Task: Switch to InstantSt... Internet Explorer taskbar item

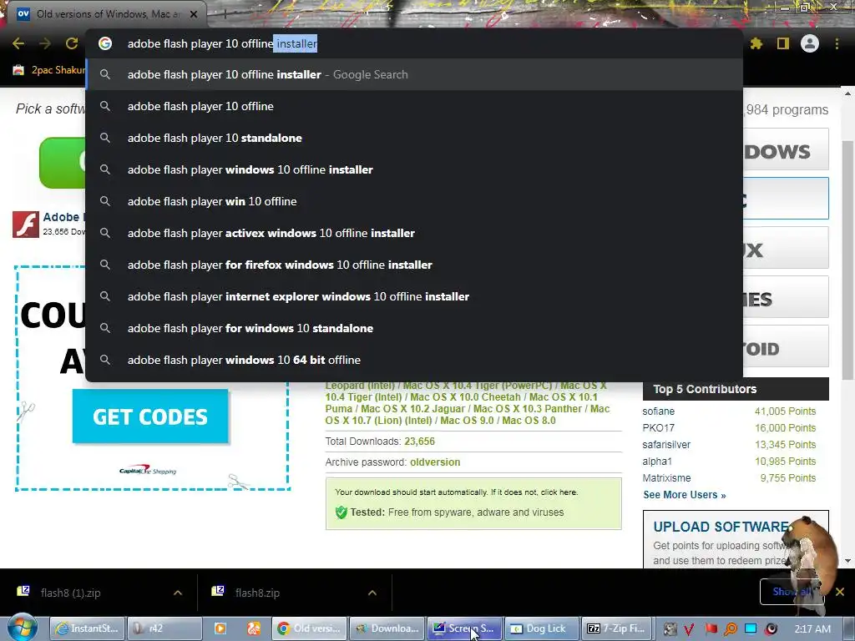Action: click(88, 628)
